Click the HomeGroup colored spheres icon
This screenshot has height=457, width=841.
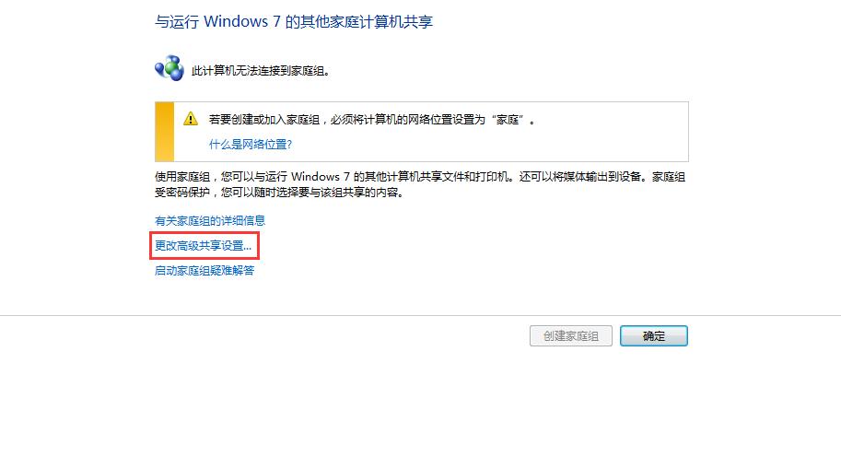(x=169, y=68)
